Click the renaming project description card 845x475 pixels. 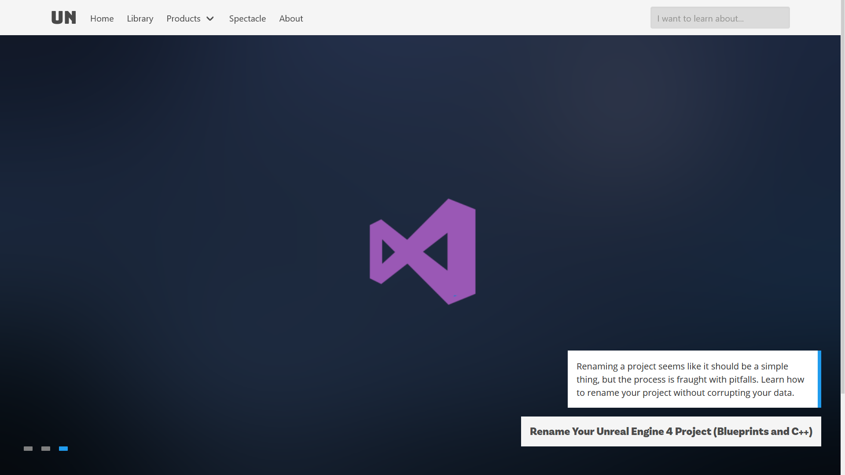pos(691,379)
